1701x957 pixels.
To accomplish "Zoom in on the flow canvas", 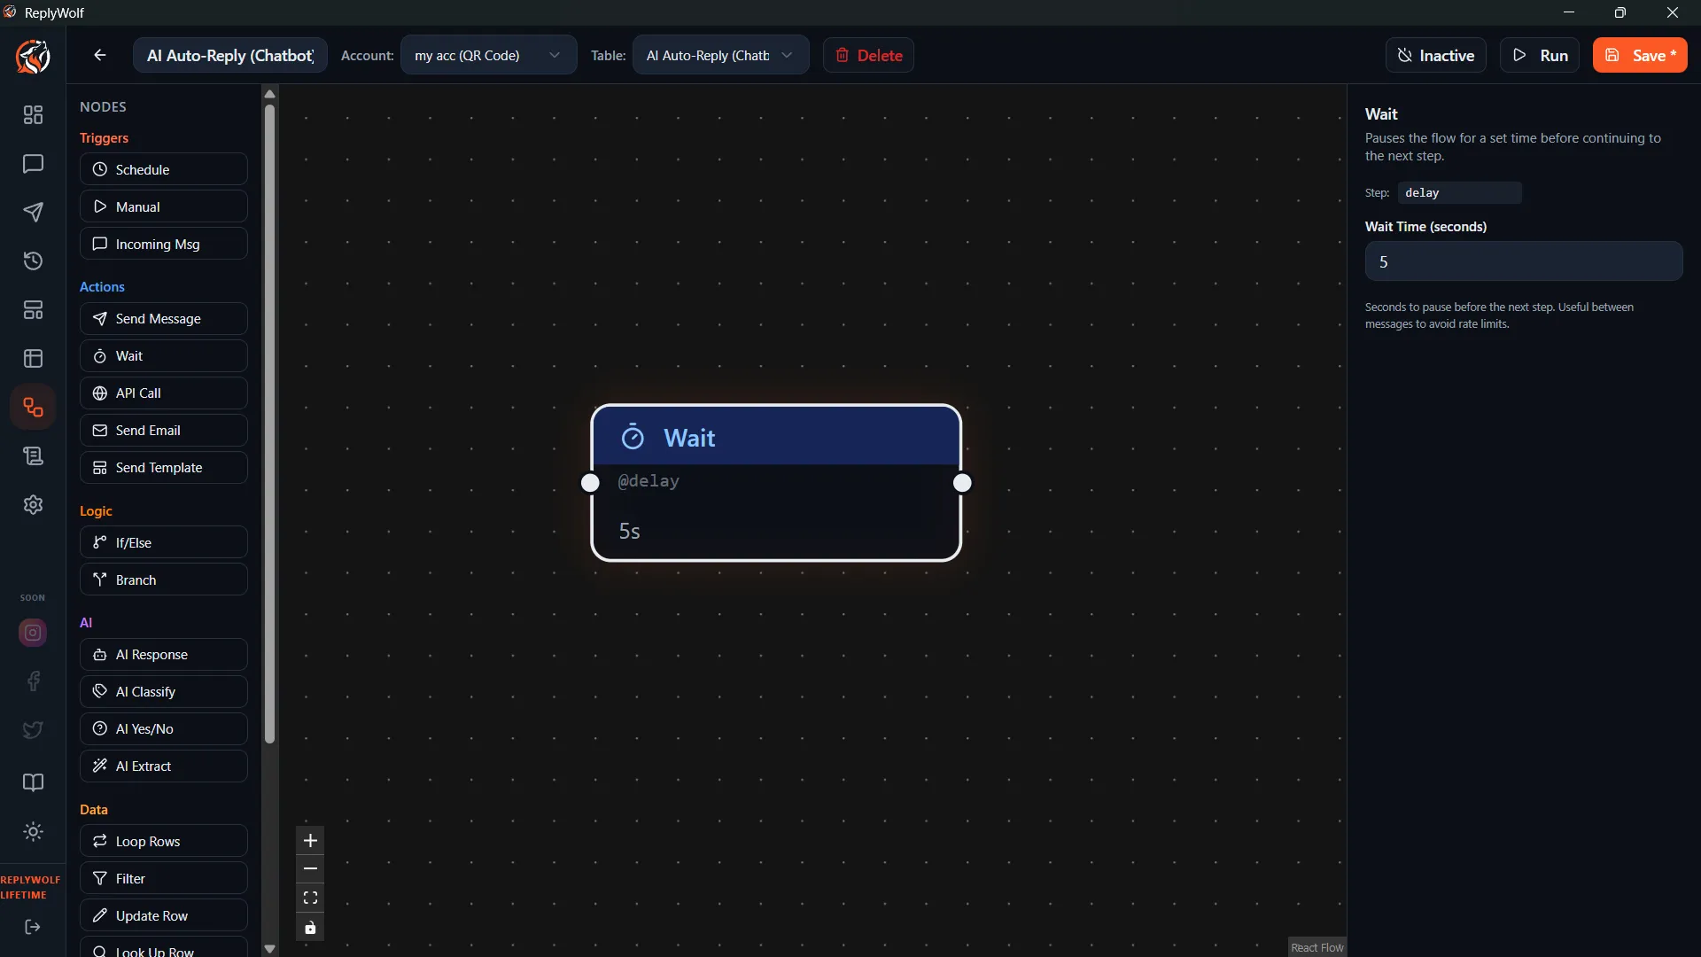I will point(310,841).
